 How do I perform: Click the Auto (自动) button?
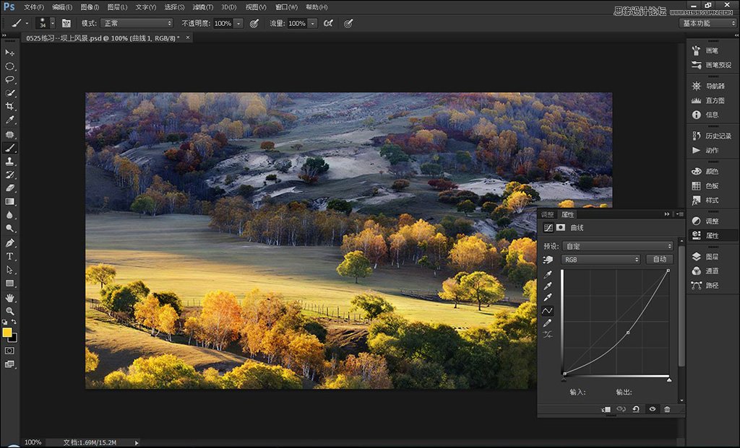click(659, 259)
